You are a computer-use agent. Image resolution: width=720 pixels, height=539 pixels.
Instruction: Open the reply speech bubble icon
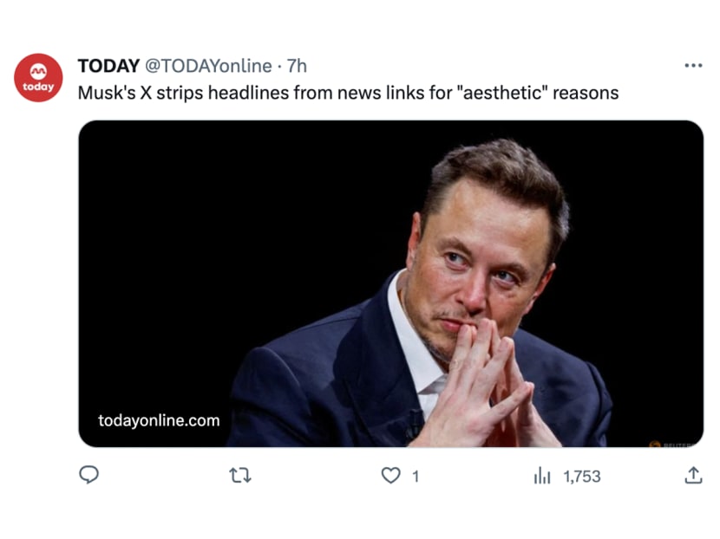88,475
